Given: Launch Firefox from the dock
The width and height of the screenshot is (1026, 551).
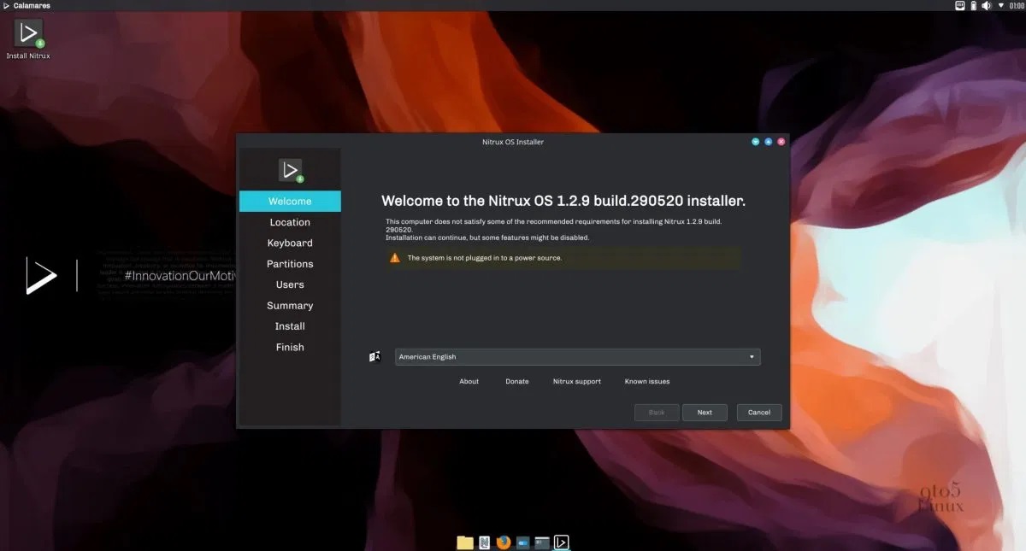Looking at the screenshot, I should tap(504, 542).
